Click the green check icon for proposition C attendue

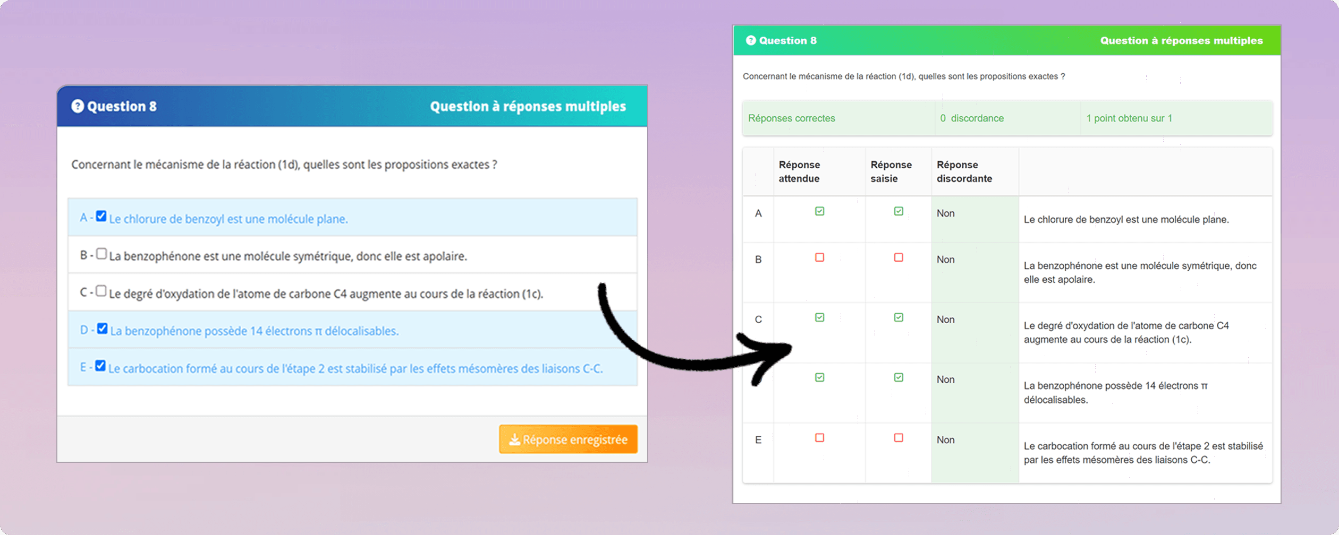pos(819,317)
